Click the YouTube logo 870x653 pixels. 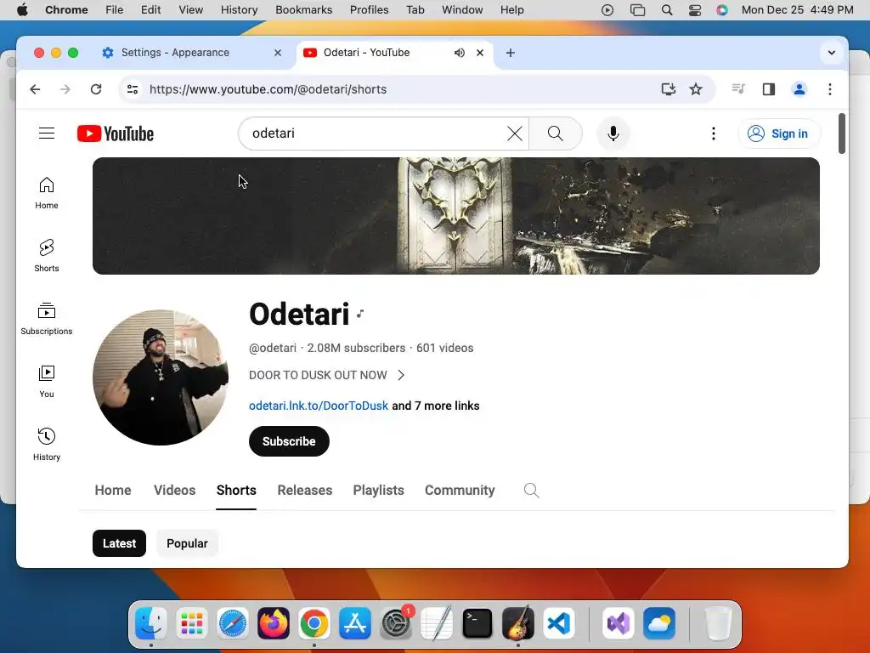click(116, 133)
